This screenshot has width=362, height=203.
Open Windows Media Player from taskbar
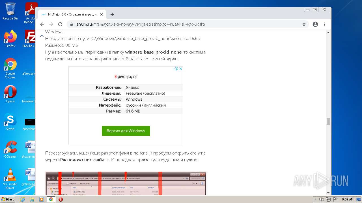click(42, 199)
